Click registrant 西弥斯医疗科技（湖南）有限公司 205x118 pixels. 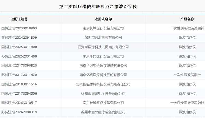coord(103,47)
